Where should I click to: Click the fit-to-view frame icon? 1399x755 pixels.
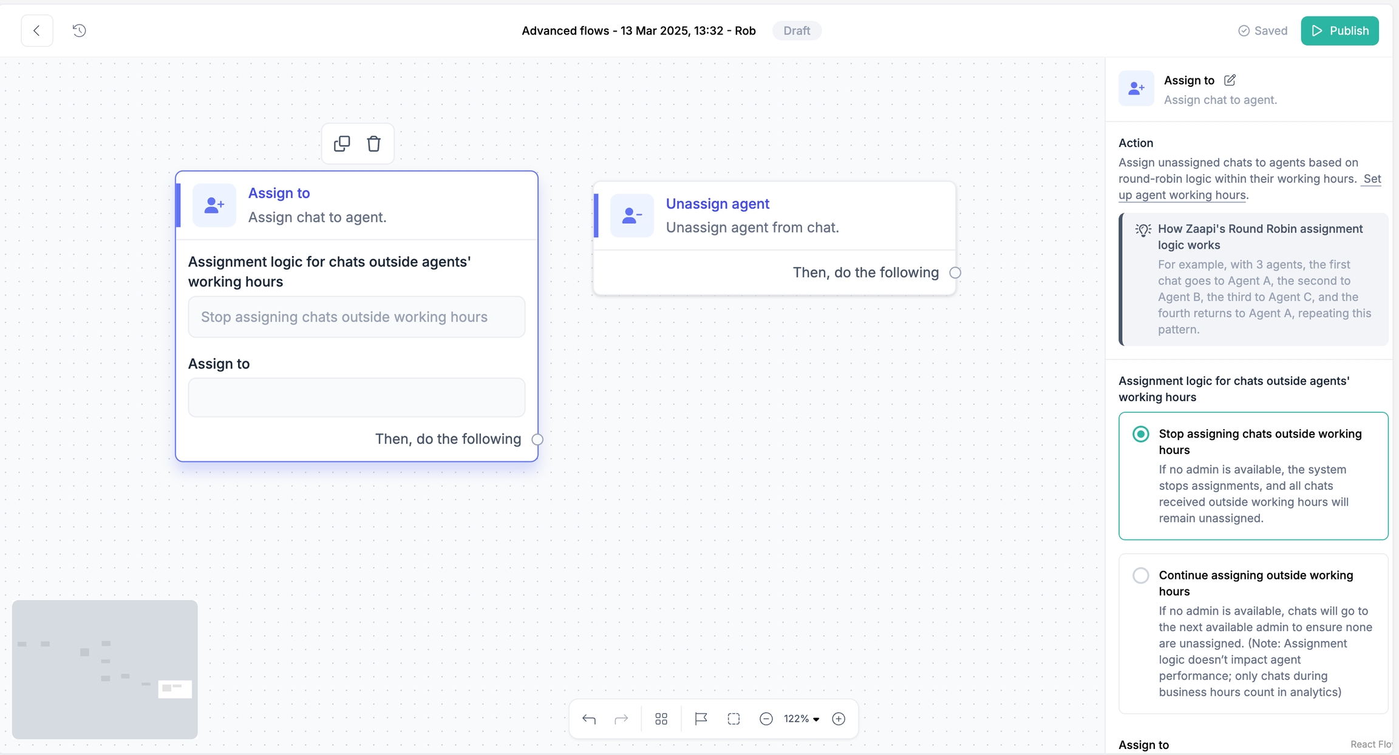[x=734, y=719]
